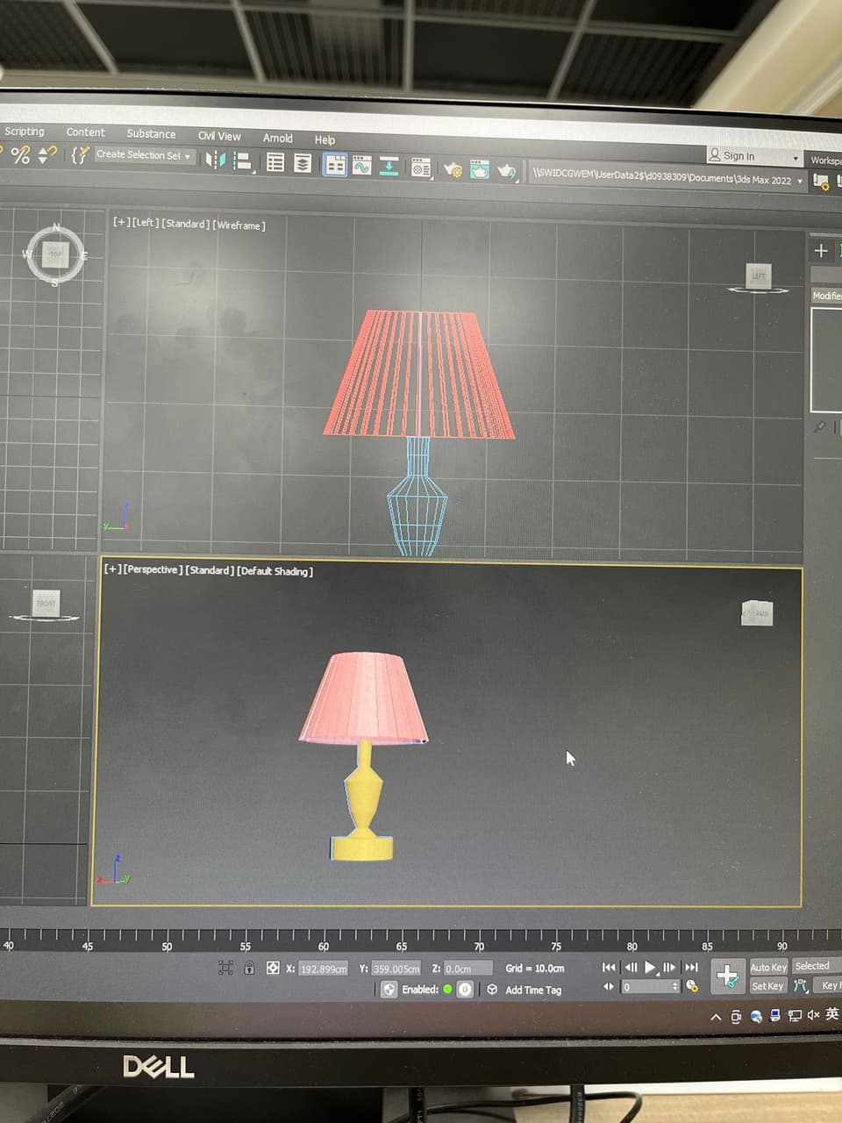Screen dimensions: 842x1123
Task: Toggle the Selection Lock padlock
Action: (251, 968)
